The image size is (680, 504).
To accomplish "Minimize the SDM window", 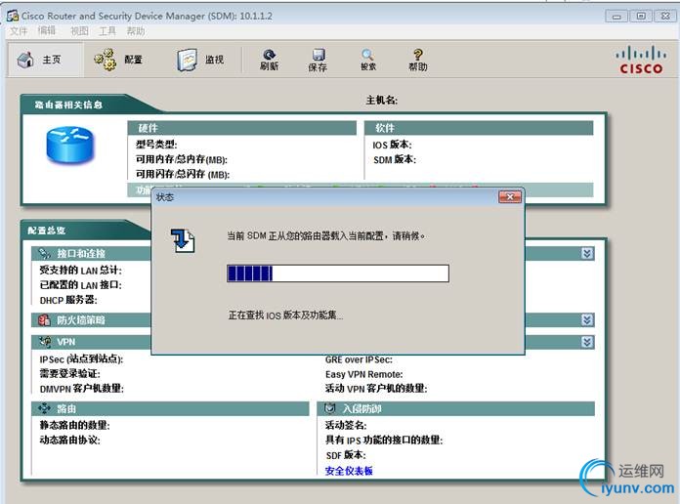I will [616, 17].
